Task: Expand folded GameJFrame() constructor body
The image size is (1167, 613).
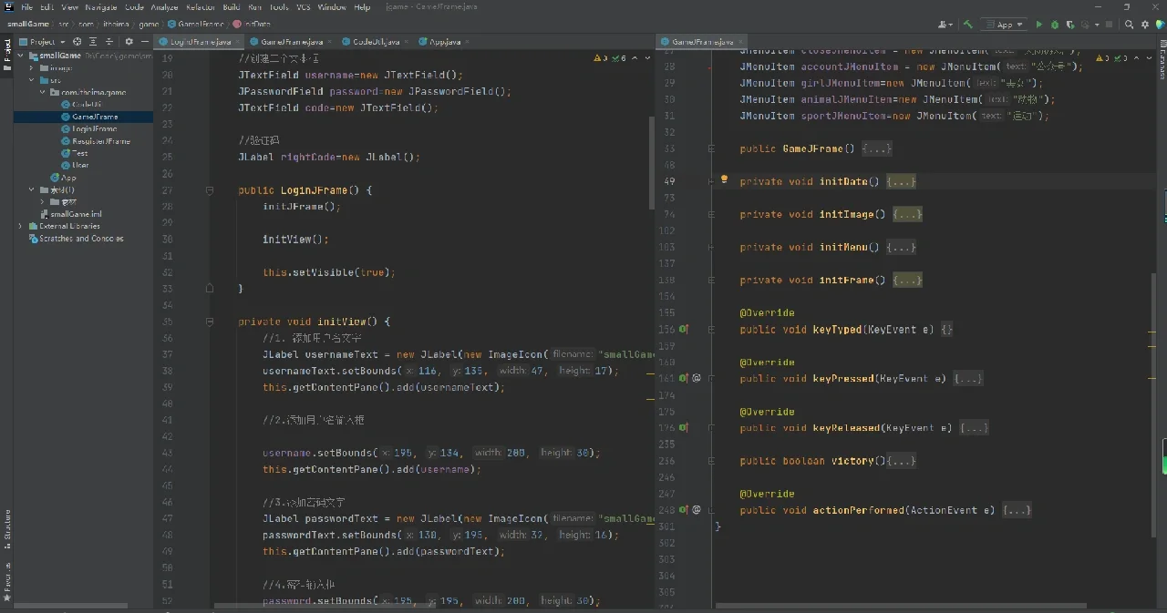Action: coord(876,148)
